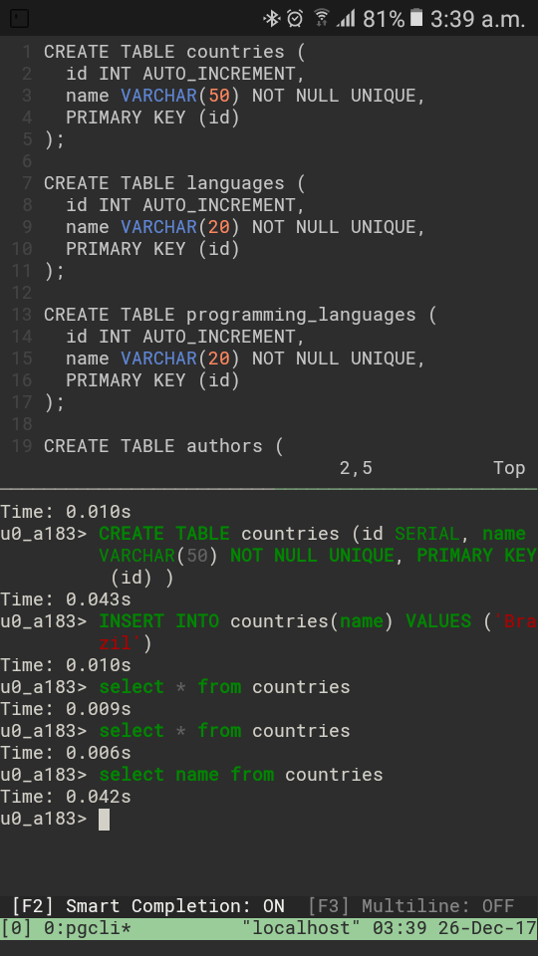Click Time: 0.042s output line

click(x=66, y=797)
